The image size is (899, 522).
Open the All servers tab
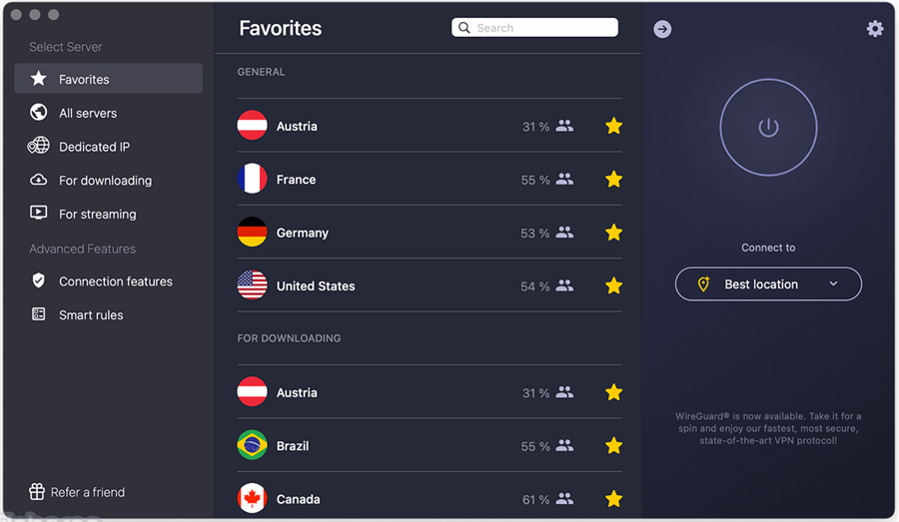(x=88, y=114)
